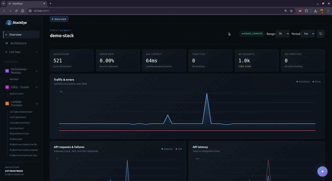Open the page zoom magnifier icon
The image size is (332, 181).
[286, 11]
